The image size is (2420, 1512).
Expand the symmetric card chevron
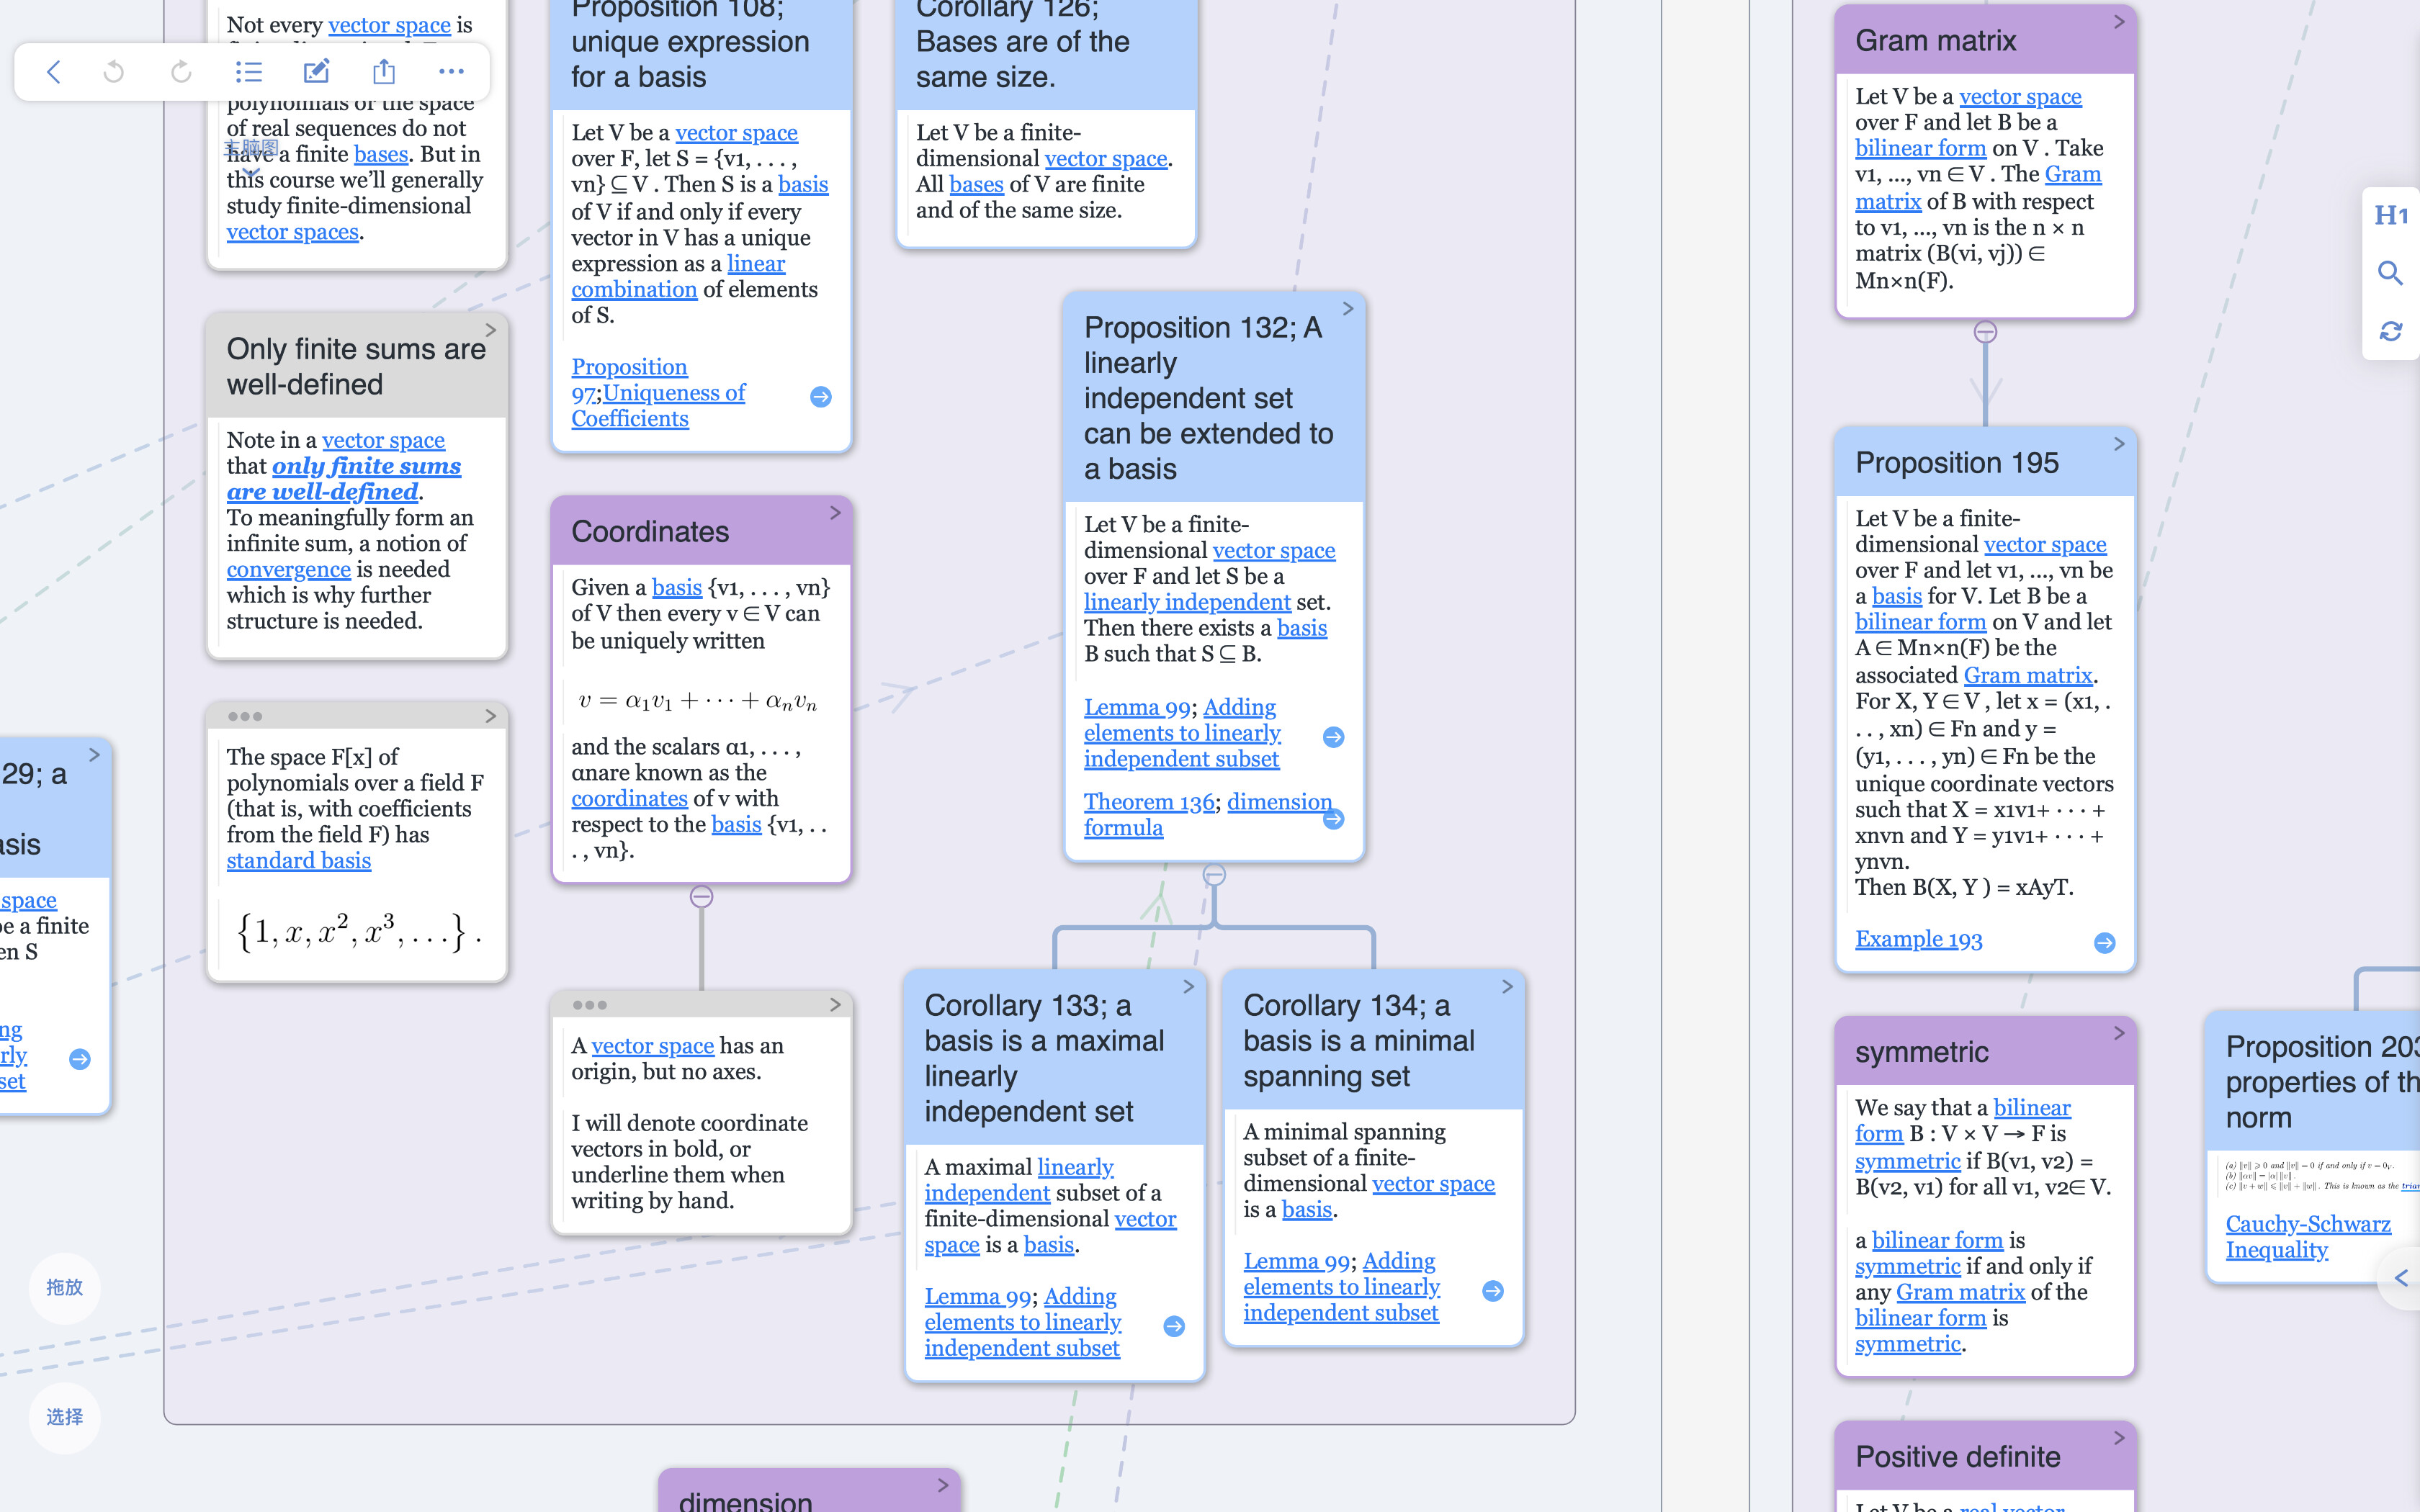2118,1033
